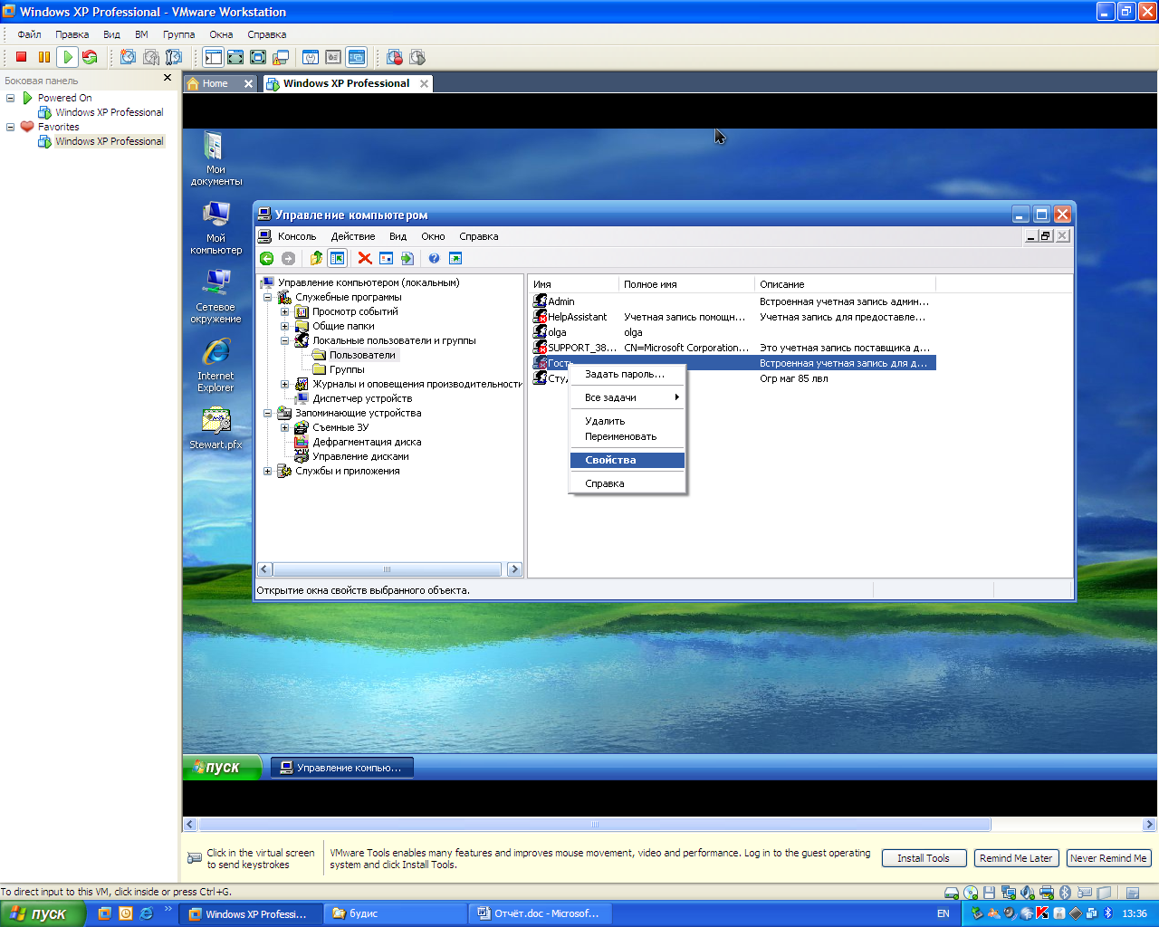Image resolution: width=1159 pixels, height=927 pixels.
Task: Click the Export list icon with green arrow
Action: (407, 258)
